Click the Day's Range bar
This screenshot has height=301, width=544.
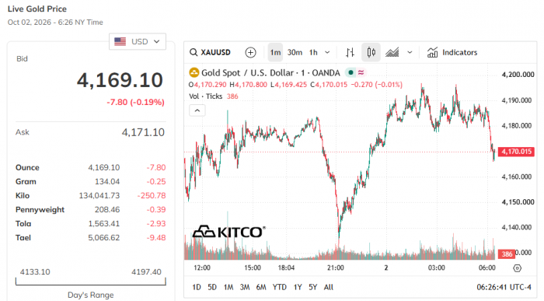(91, 282)
